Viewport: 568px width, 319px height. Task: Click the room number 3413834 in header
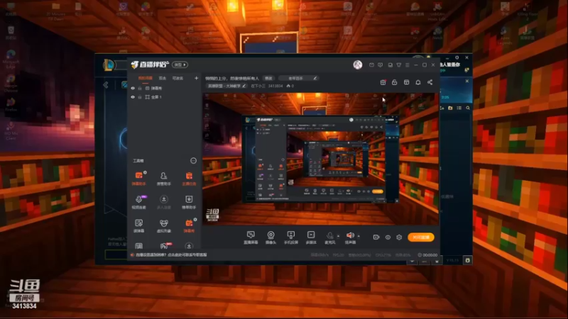coord(275,86)
